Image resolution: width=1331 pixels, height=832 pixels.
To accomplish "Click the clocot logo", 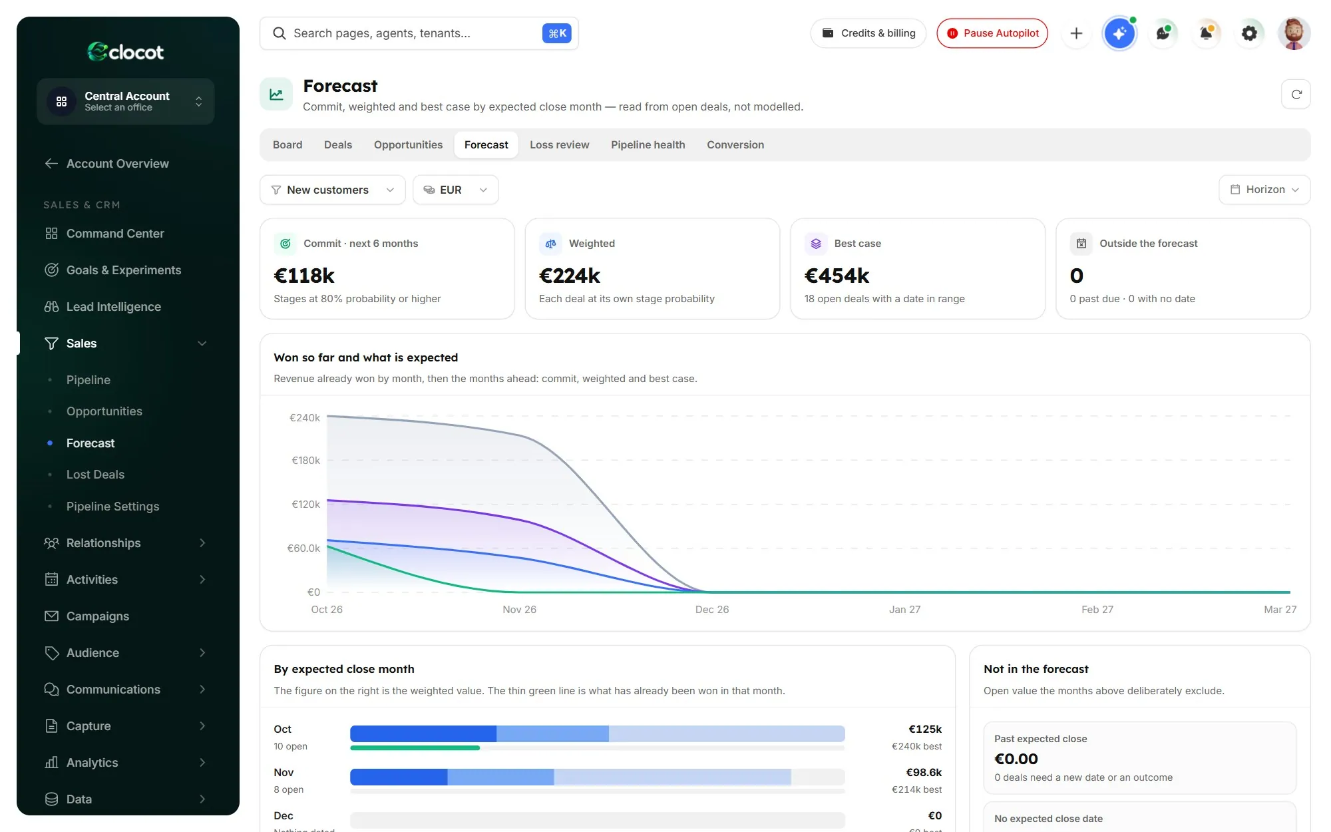I will (x=125, y=52).
